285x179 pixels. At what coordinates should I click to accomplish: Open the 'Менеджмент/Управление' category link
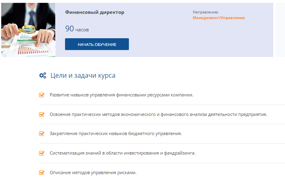219,18
